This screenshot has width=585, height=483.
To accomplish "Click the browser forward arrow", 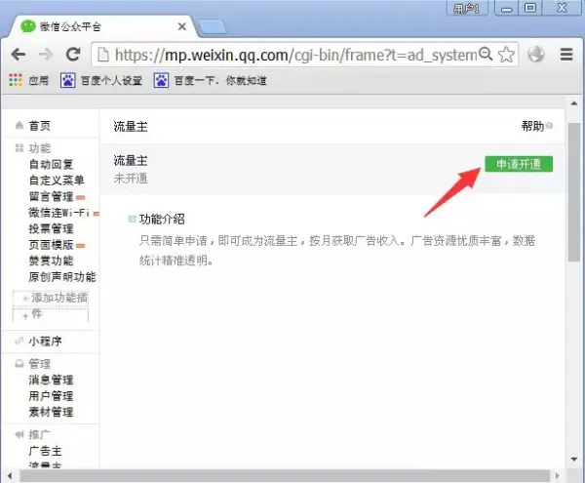I will [46, 55].
